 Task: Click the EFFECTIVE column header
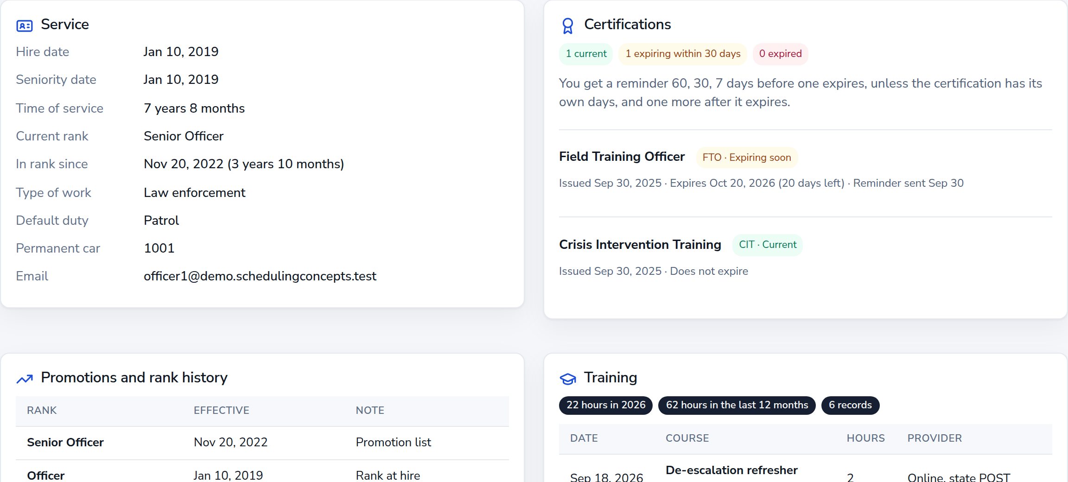[x=222, y=411]
